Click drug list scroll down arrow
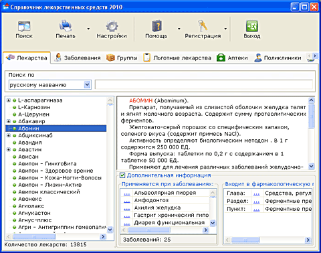Image resolution: width=321 pixels, height=253 pixels. pyautogui.click(x=110, y=230)
